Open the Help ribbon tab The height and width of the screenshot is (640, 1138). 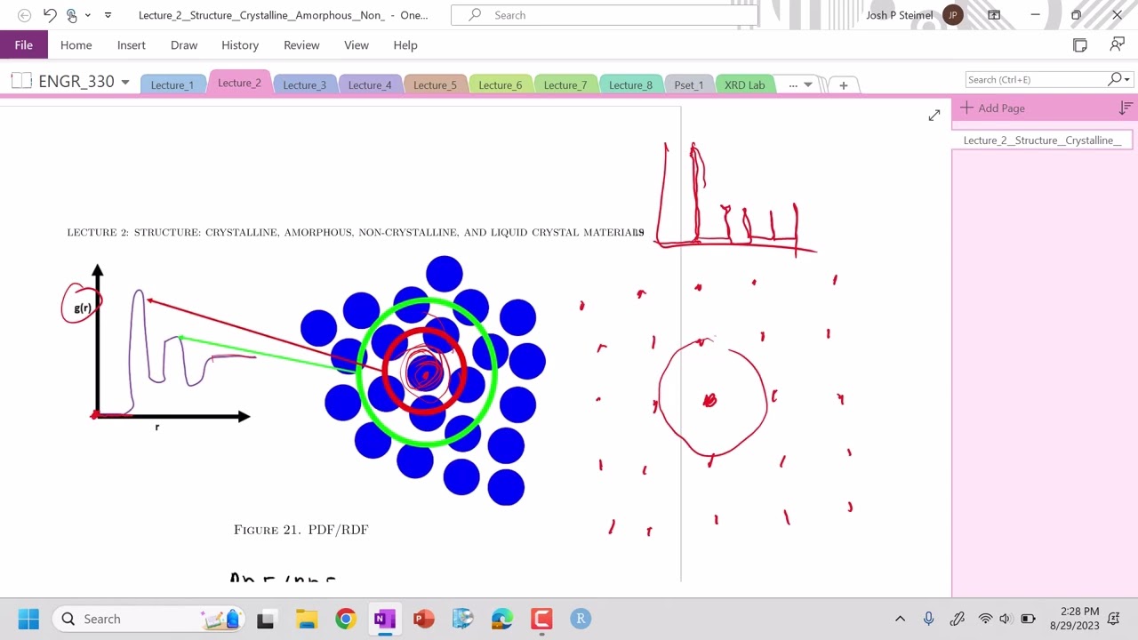pyautogui.click(x=405, y=45)
